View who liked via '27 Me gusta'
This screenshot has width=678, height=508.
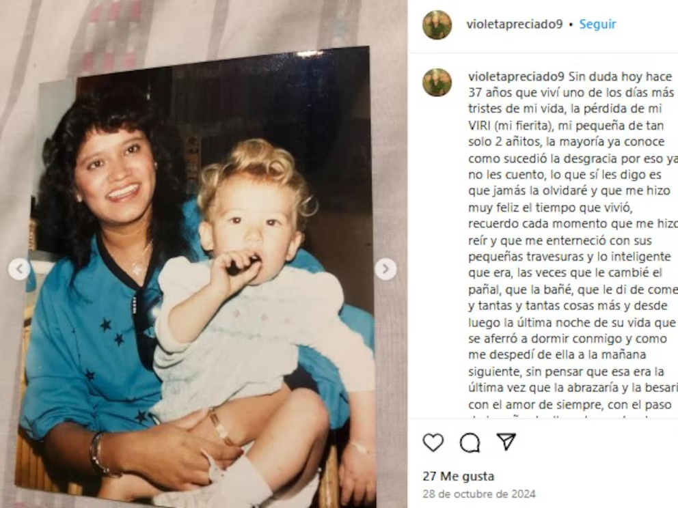pos(459,476)
